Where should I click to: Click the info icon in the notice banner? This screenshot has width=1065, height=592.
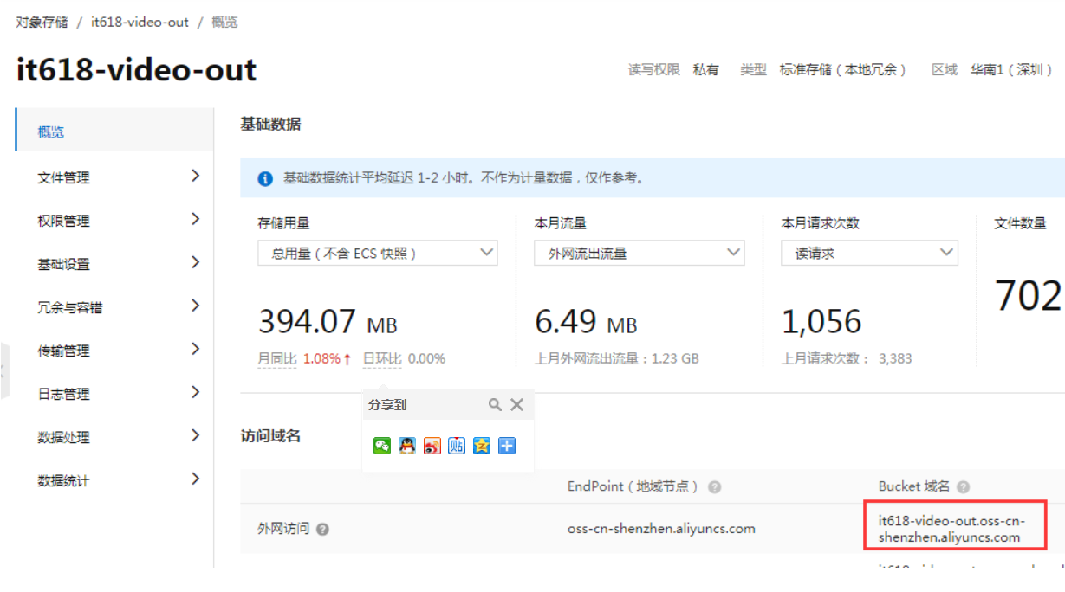click(265, 179)
